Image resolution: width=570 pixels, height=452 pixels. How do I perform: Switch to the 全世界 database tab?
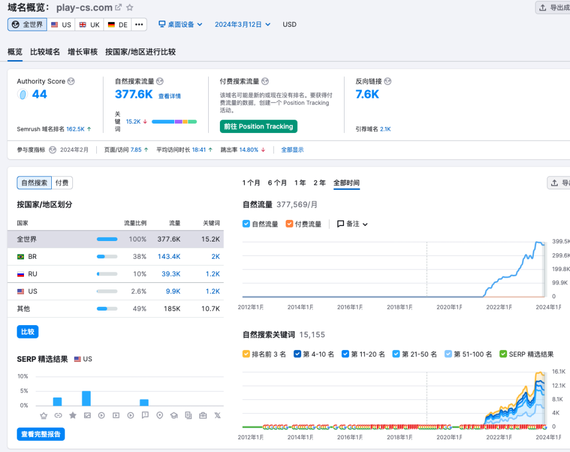pyautogui.click(x=27, y=24)
